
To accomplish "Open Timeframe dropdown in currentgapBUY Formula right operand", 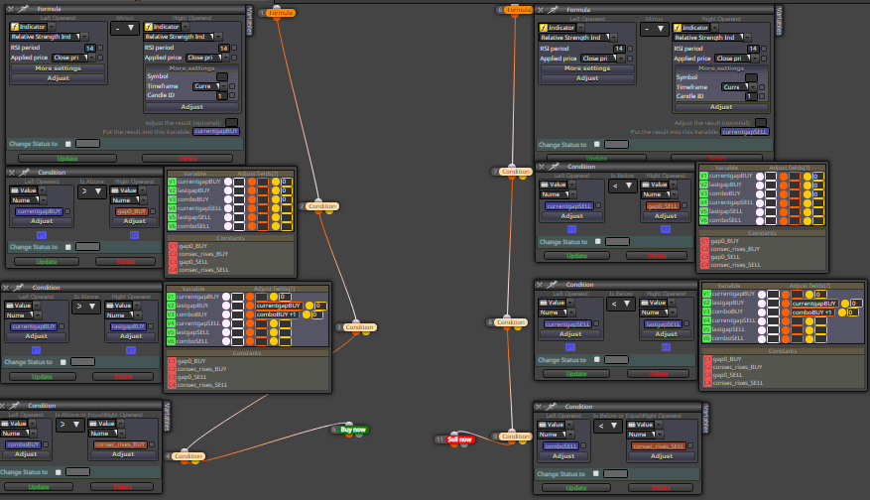I will [x=209, y=86].
